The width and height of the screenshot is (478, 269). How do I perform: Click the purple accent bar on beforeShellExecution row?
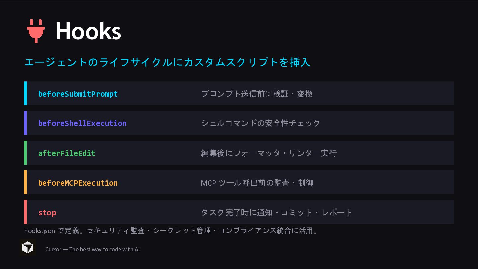[x=25, y=123]
